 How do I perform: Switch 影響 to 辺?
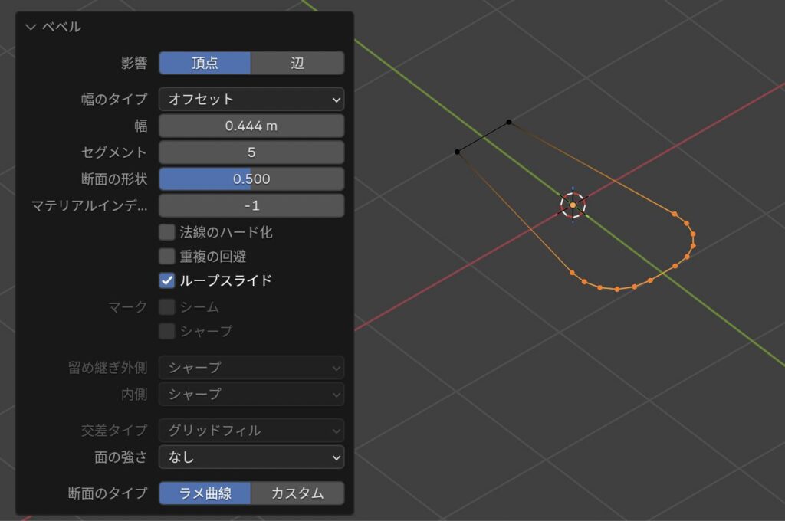coord(297,63)
